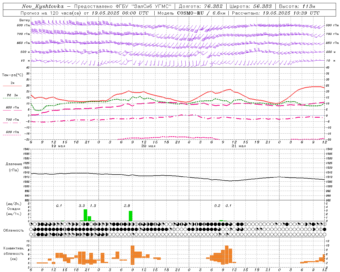
Task: Click the '21 мая' date label
Action: (239, 146)
